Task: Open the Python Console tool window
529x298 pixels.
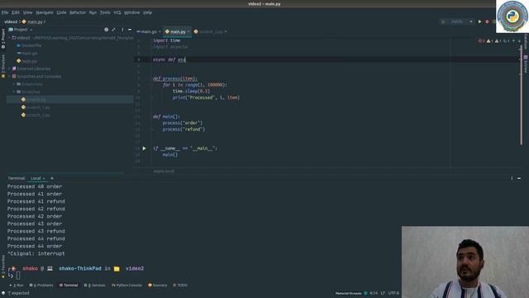Action: 126,285
